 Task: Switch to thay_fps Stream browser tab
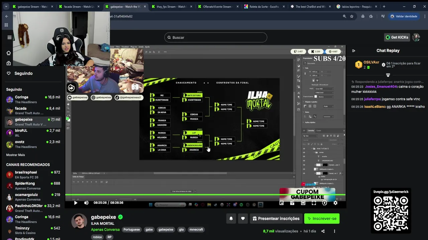click(x=172, y=6)
